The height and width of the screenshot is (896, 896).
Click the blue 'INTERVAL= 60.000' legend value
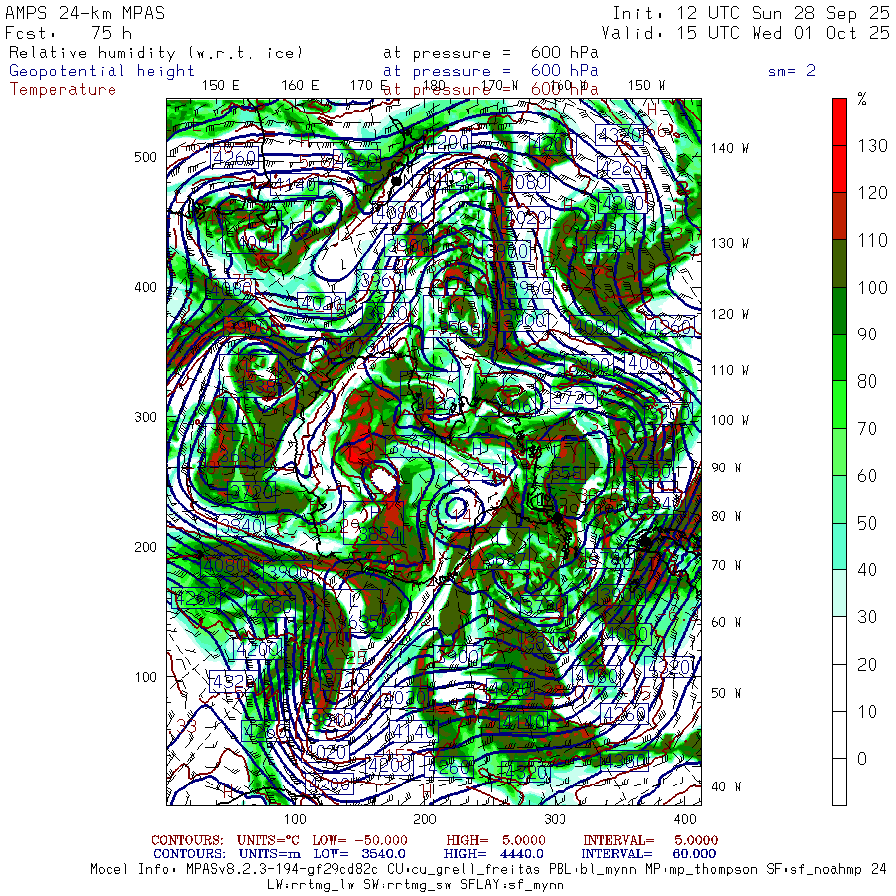(x=649, y=854)
